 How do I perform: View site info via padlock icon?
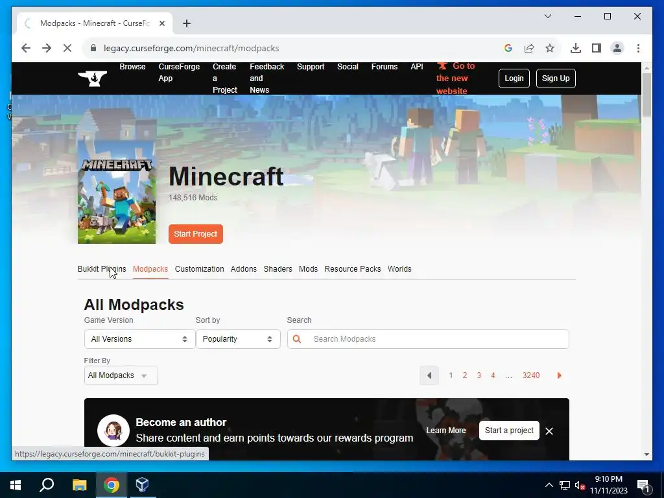point(93,48)
